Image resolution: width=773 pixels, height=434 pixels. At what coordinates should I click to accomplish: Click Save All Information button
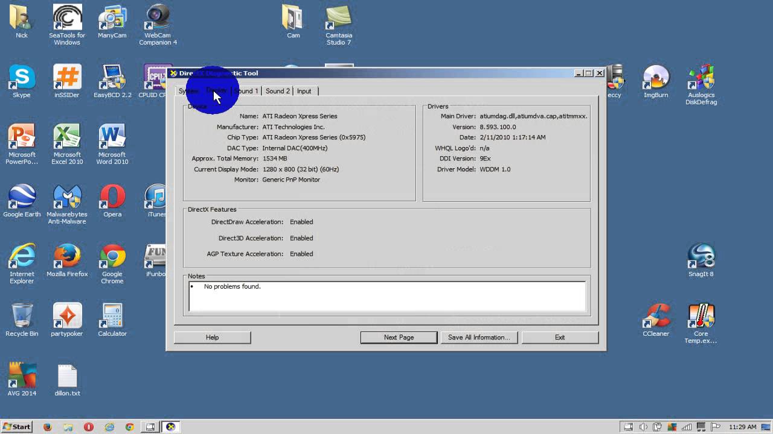tap(479, 338)
